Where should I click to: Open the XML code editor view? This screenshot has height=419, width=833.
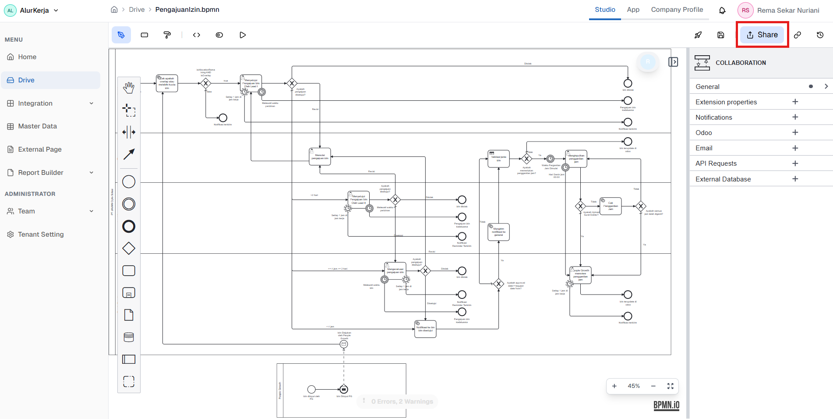197,35
